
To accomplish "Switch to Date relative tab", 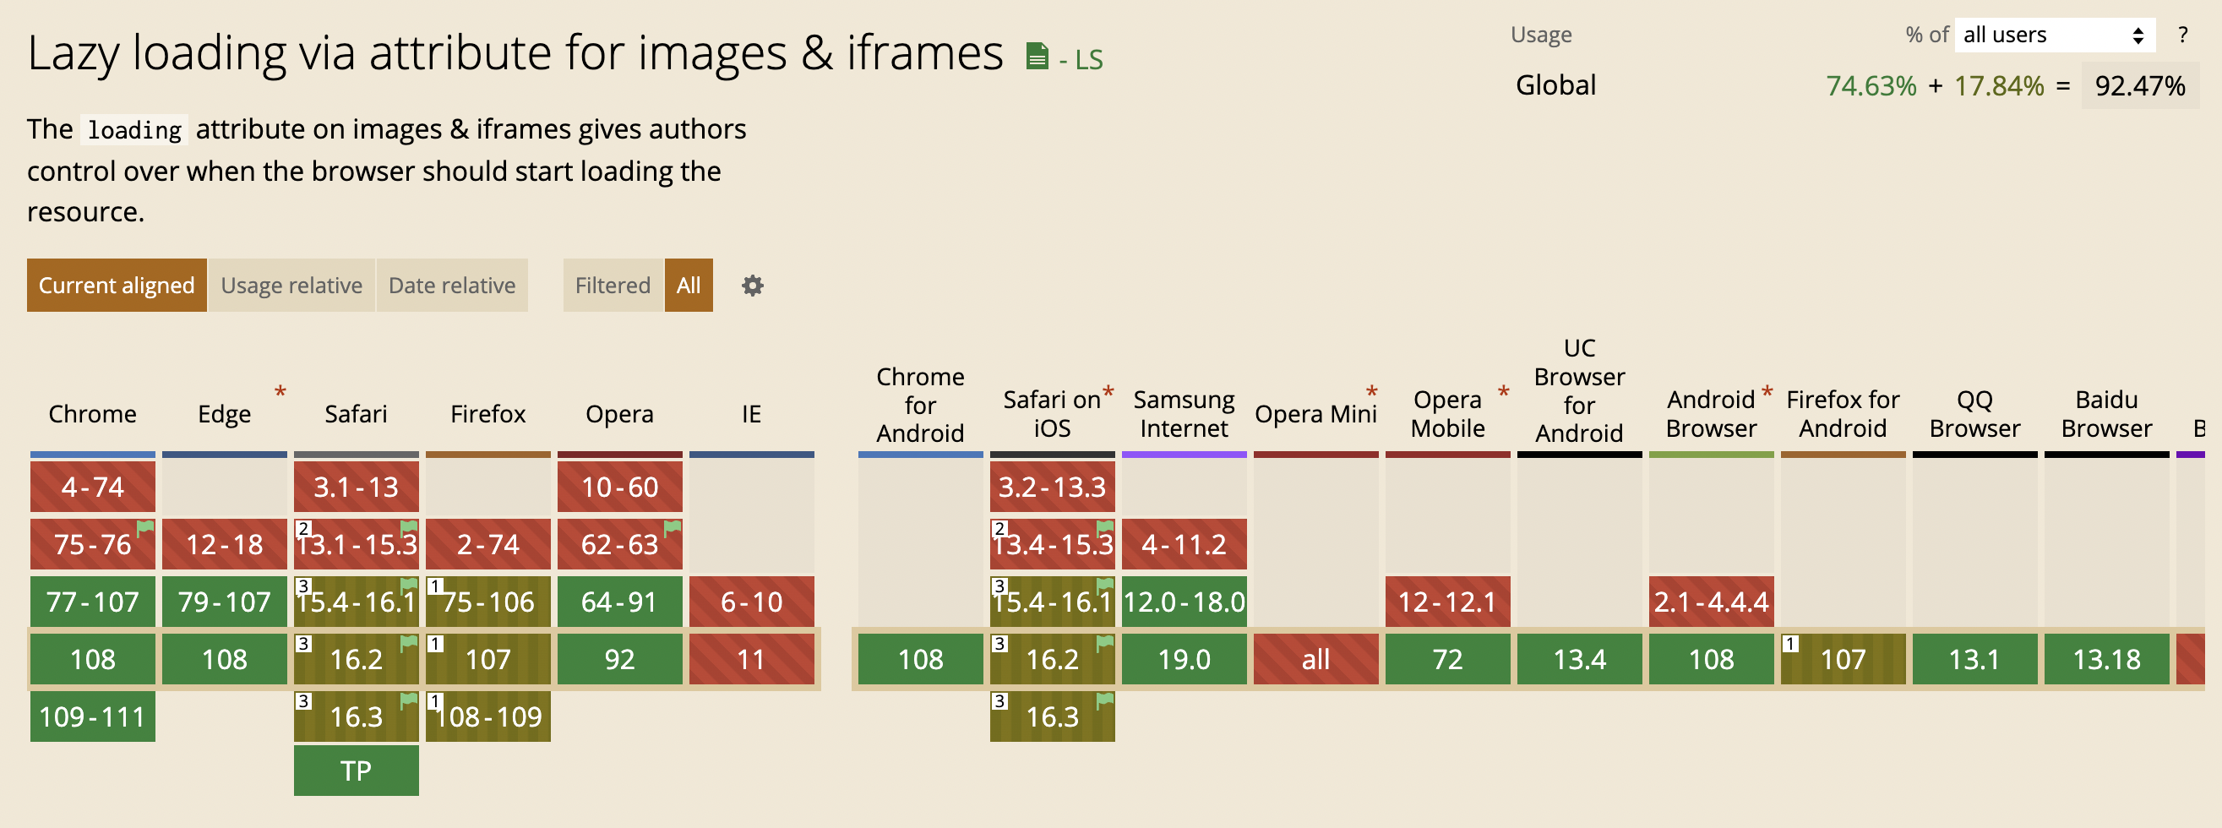I will pyautogui.click(x=452, y=286).
